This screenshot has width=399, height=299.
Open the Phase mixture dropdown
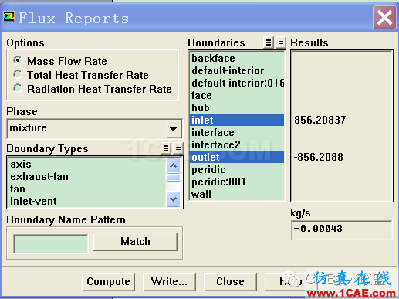pyautogui.click(x=174, y=129)
